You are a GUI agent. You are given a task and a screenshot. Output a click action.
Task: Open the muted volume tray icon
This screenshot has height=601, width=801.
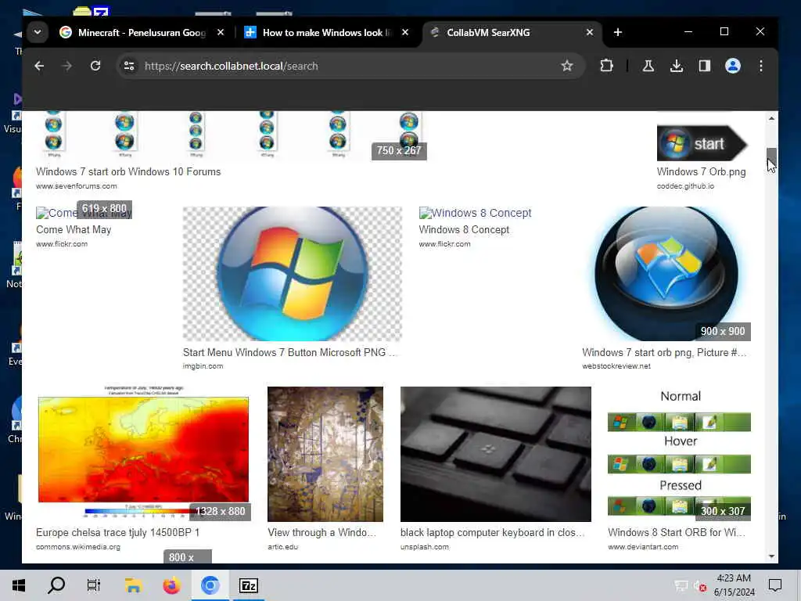tap(699, 586)
